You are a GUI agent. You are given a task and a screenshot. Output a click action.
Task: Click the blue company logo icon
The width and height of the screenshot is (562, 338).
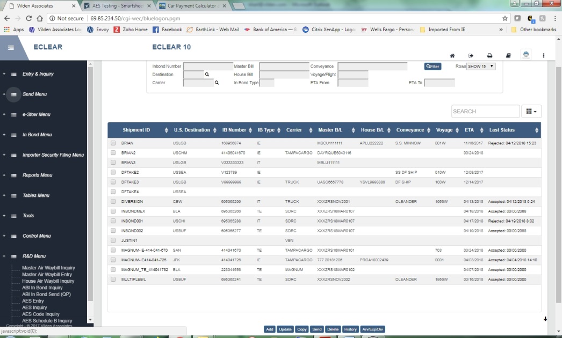(526, 54)
